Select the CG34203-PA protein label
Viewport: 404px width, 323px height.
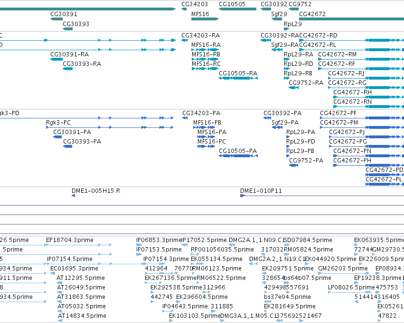pyautogui.click(x=201, y=113)
